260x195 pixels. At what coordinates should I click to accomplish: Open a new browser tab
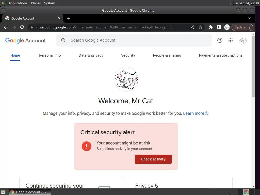pos(69,18)
